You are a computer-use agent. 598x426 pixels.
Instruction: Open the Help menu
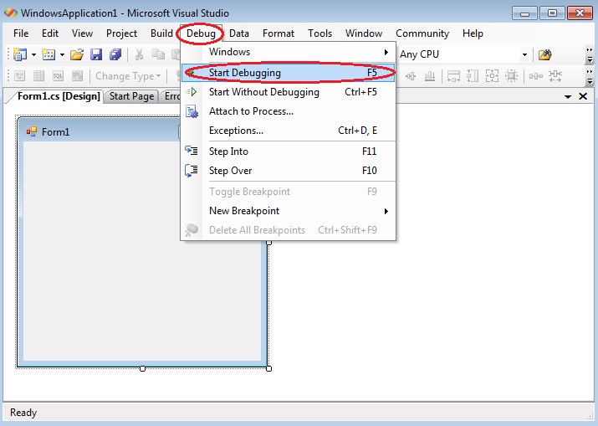473,33
